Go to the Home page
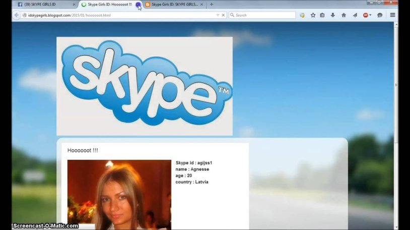410x230 pixels. pos(344,15)
